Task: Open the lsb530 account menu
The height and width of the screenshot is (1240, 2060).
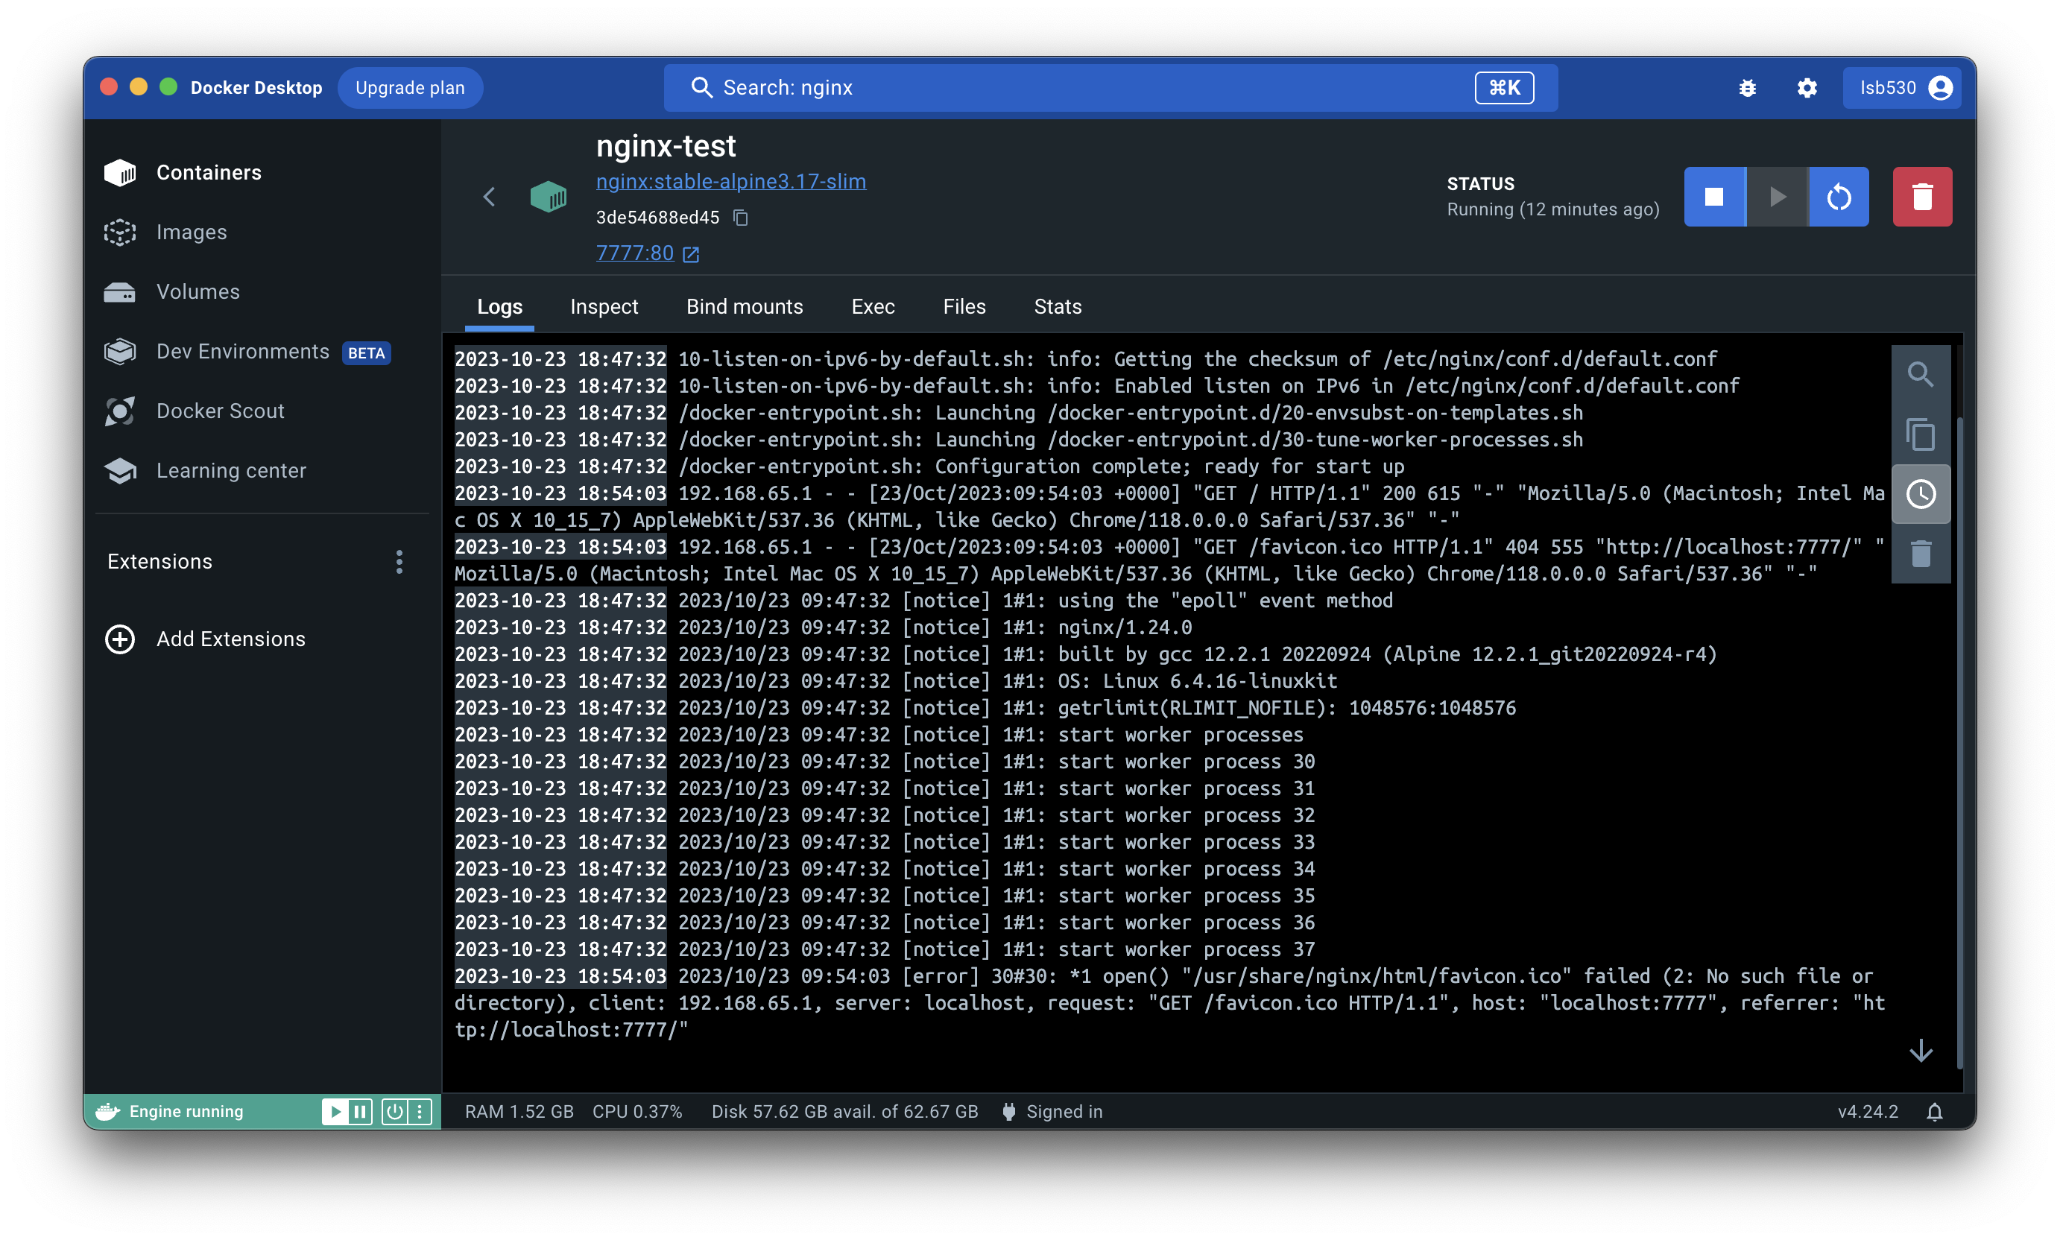Action: tap(1903, 88)
